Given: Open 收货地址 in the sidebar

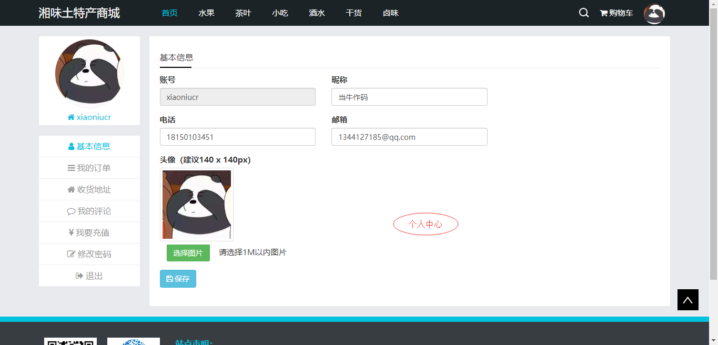Looking at the screenshot, I should [x=89, y=189].
